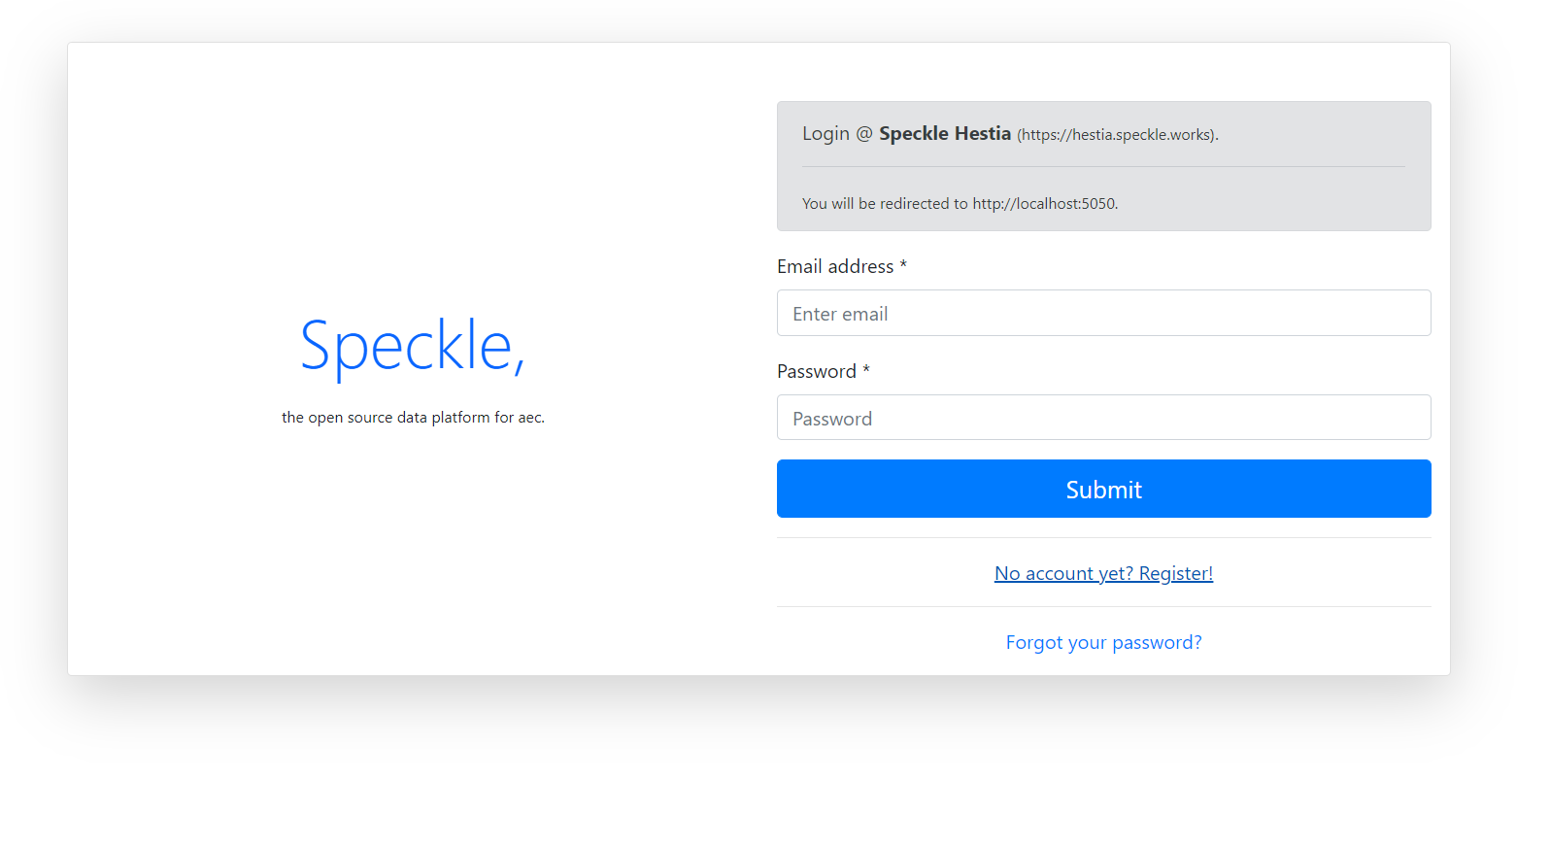Click the Login @ Speckle Hestia header
Image resolution: width=1550 pixels, height=848 pixels.
pos(906,133)
